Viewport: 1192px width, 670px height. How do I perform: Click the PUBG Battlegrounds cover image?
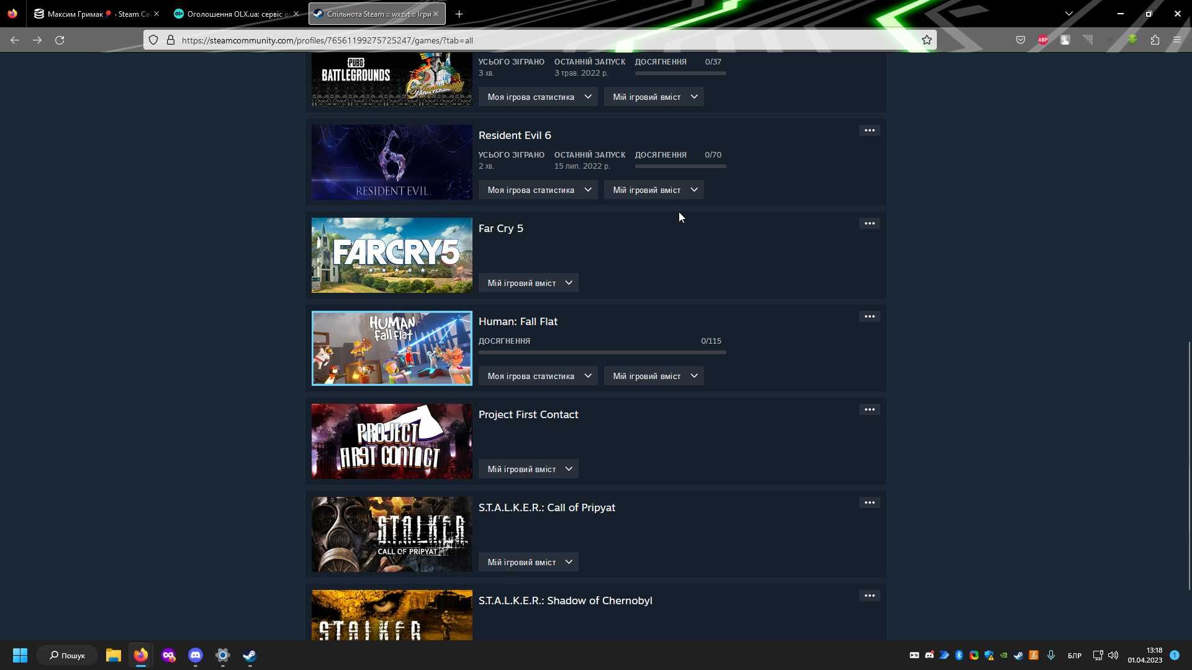point(392,79)
